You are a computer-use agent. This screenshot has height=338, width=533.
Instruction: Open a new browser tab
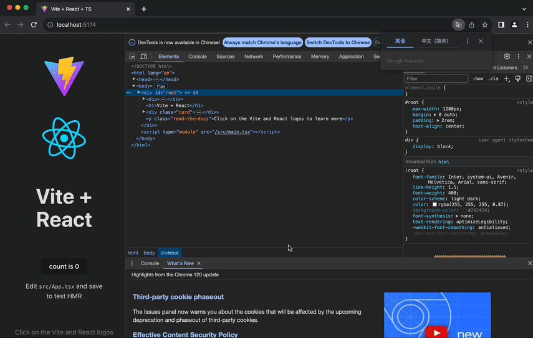[x=144, y=9]
